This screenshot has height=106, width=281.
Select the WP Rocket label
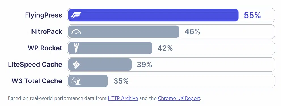[45, 48]
